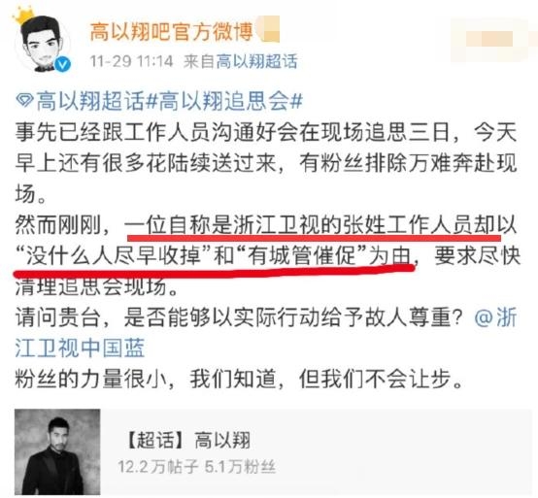Click the 5.1万粉丝 fans count
The width and height of the screenshot is (538, 498).
(x=240, y=467)
